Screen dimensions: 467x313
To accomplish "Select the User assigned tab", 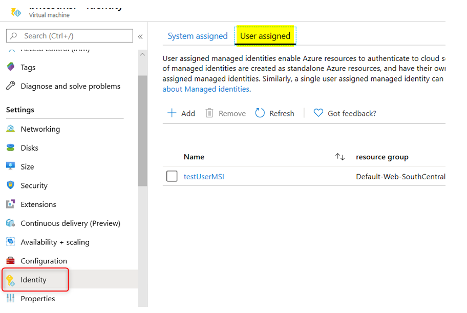I will [x=265, y=36].
